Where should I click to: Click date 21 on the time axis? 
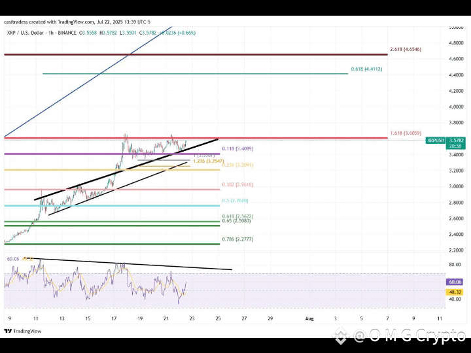[166, 318]
